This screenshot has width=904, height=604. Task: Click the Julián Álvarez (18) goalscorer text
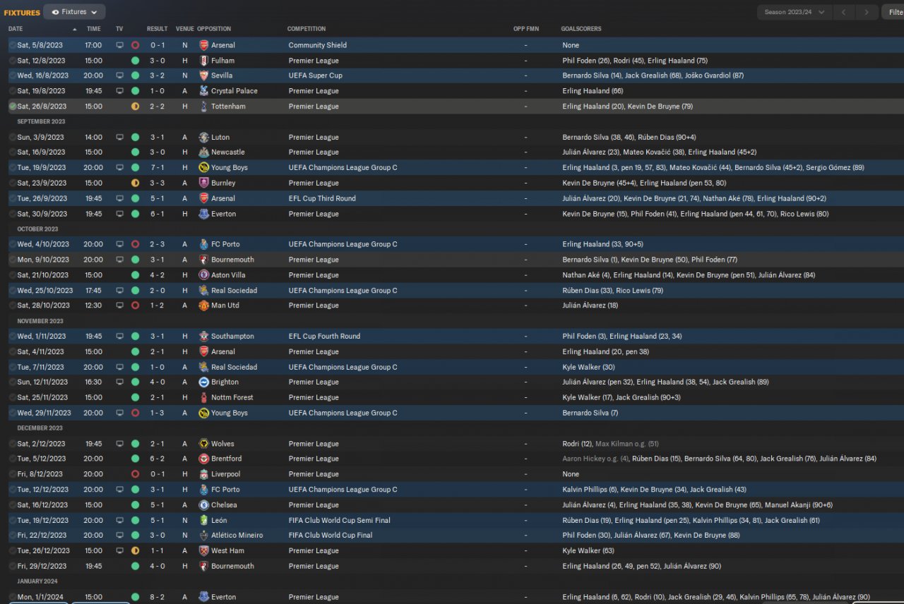(590, 306)
